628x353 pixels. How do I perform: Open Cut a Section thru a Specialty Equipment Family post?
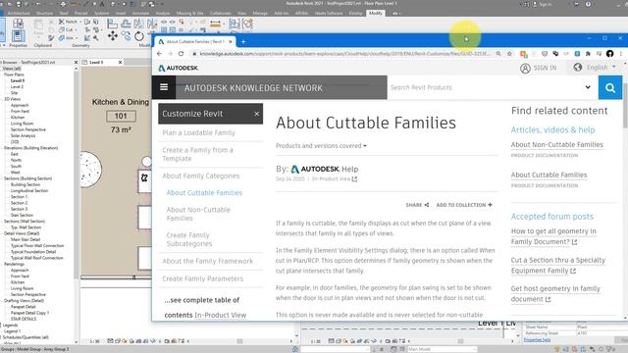pyautogui.click(x=558, y=266)
